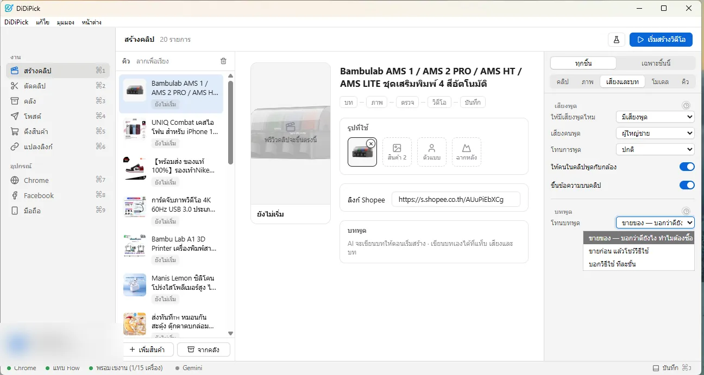704x375 pixels.
Task: Open โพสต์ paper-plane item
Action: (x=58, y=116)
